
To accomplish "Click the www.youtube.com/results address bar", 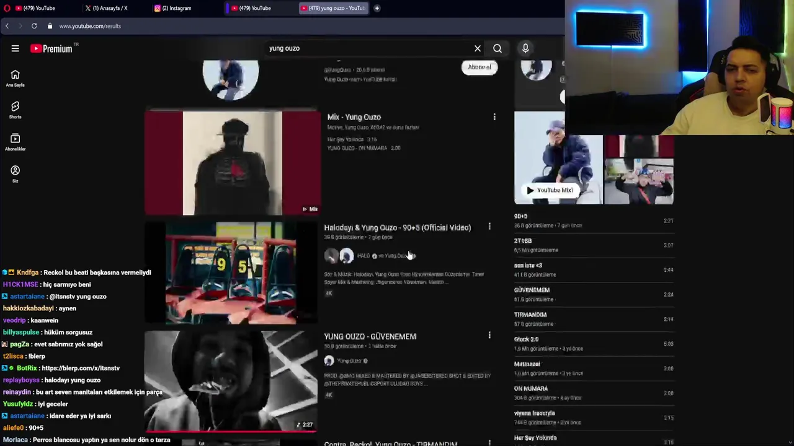I will (90, 26).
